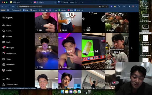Open Discord from the Dock
152x95 pixels.
(x=71, y=92)
